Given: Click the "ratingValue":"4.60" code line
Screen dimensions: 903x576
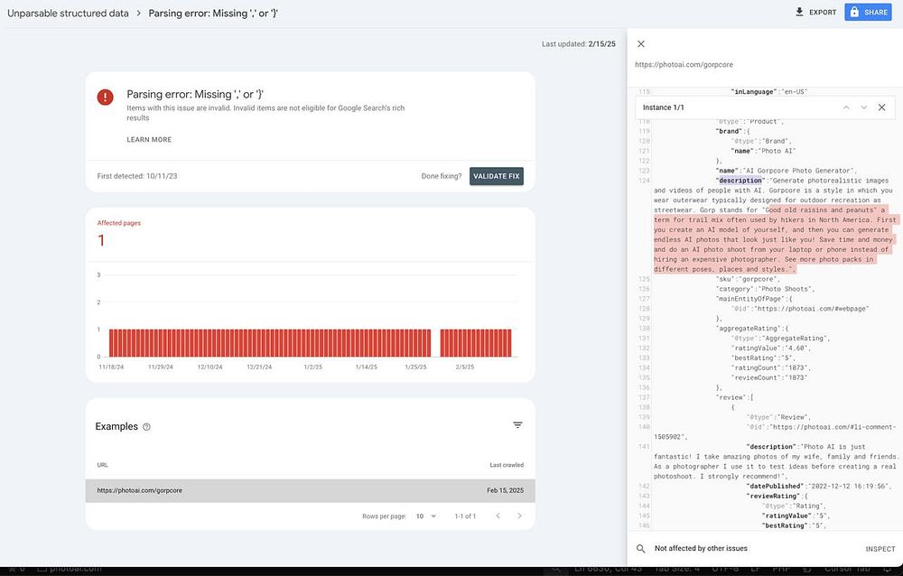Looking at the screenshot, I should (x=770, y=348).
